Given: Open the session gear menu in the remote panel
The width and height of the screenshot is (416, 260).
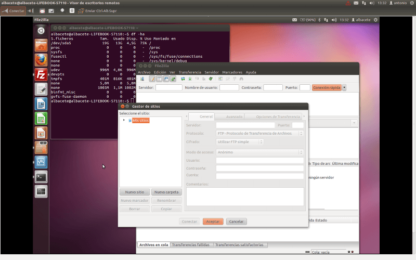Looking at the screenshot, I should 375,20.
